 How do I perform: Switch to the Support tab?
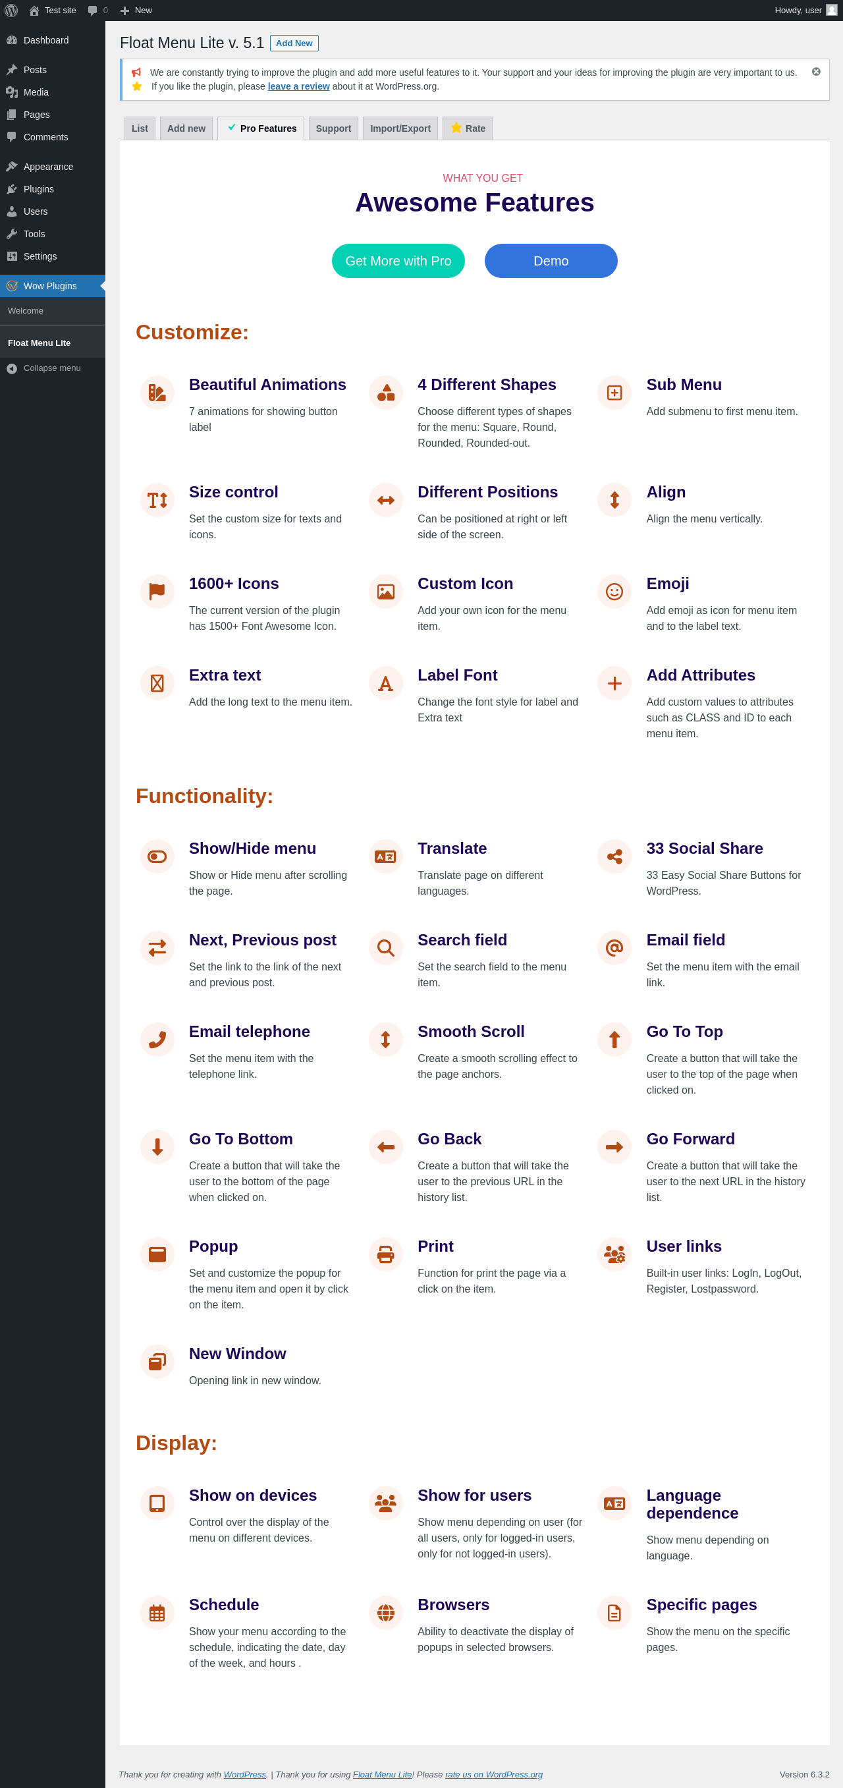pyautogui.click(x=334, y=128)
